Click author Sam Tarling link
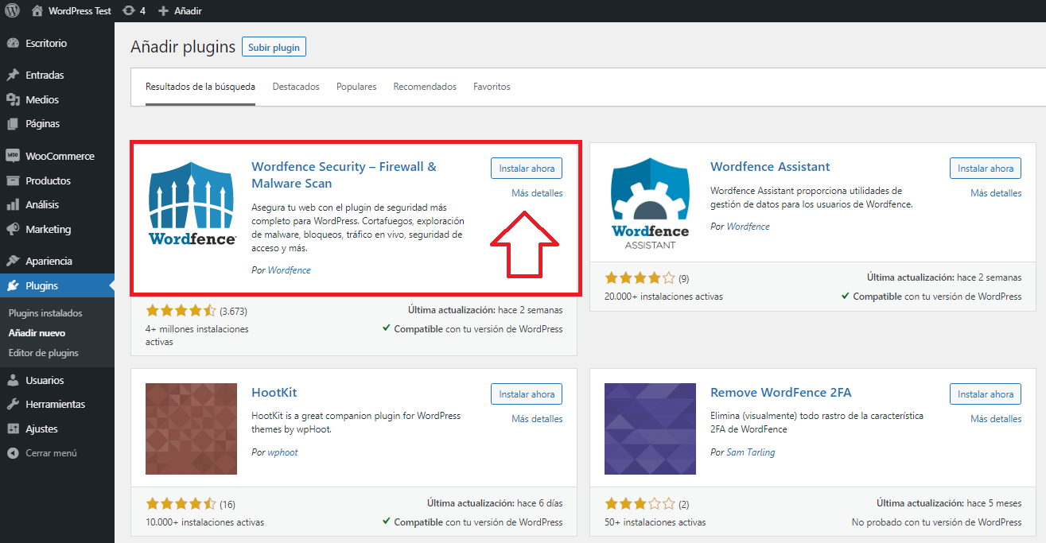The width and height of the screenshot is (1046, 543). [750, 452]
